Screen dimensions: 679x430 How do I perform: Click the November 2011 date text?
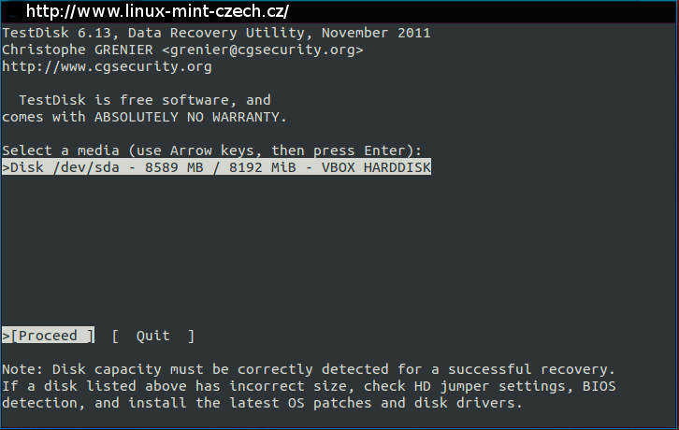coord(376,33)
